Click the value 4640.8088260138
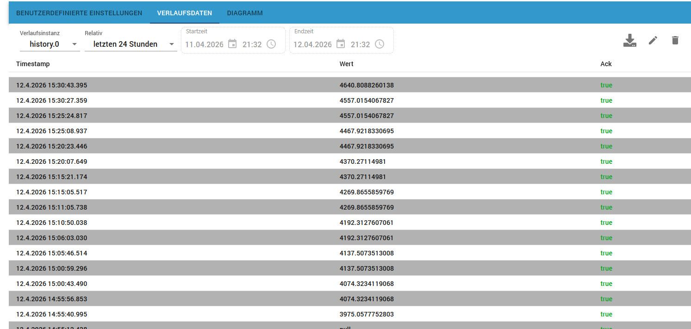The height and width of the screenshot is (329, 691). [367, 85]
